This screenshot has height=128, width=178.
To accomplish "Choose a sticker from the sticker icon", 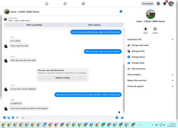I will (13, 118).
